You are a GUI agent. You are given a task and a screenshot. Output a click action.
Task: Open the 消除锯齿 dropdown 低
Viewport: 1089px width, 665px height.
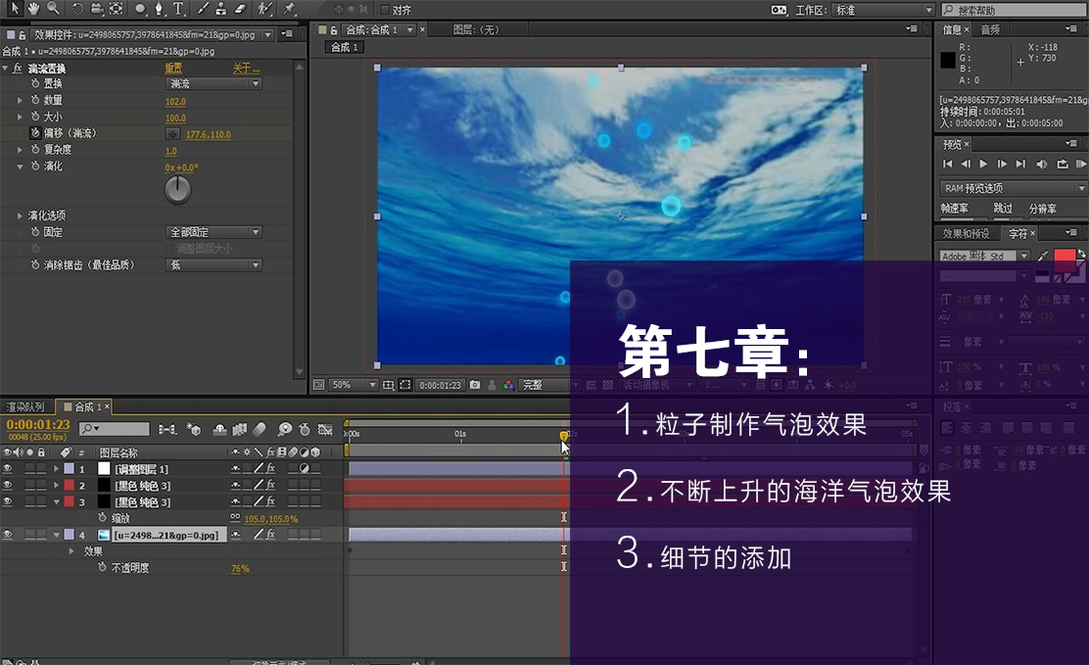[x=213, y=264]
